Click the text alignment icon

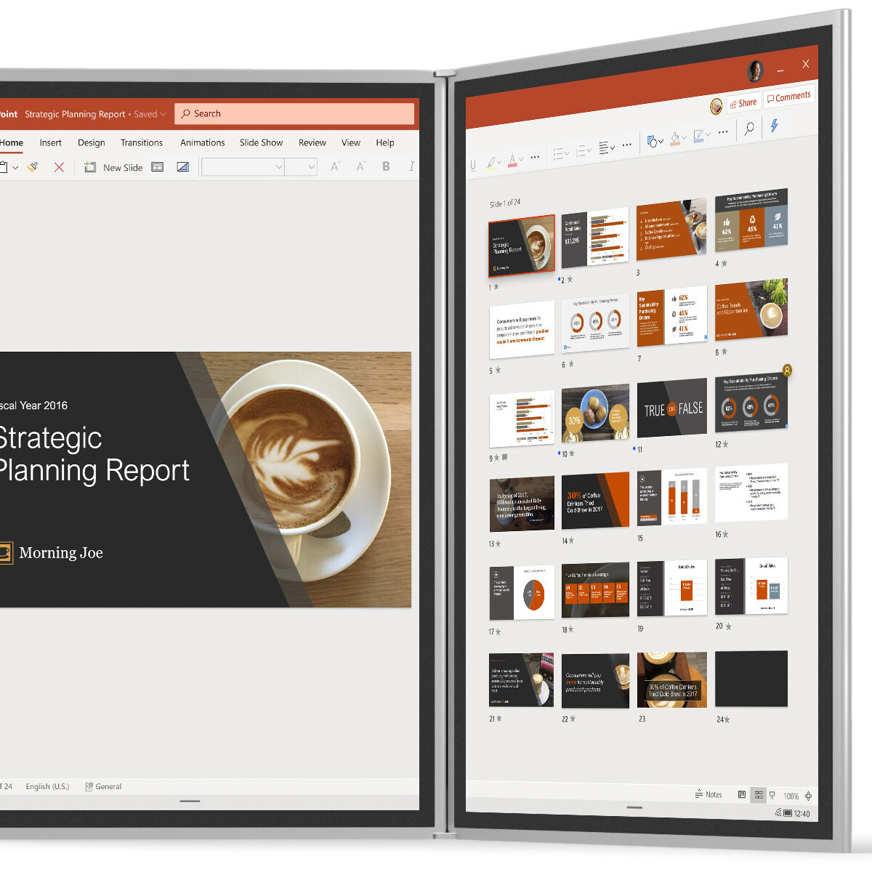tap(605, 148)
